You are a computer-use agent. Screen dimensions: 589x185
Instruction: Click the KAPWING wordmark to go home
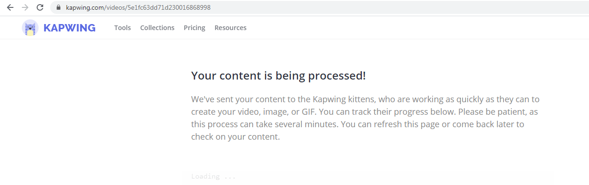[x=69, y=28]
